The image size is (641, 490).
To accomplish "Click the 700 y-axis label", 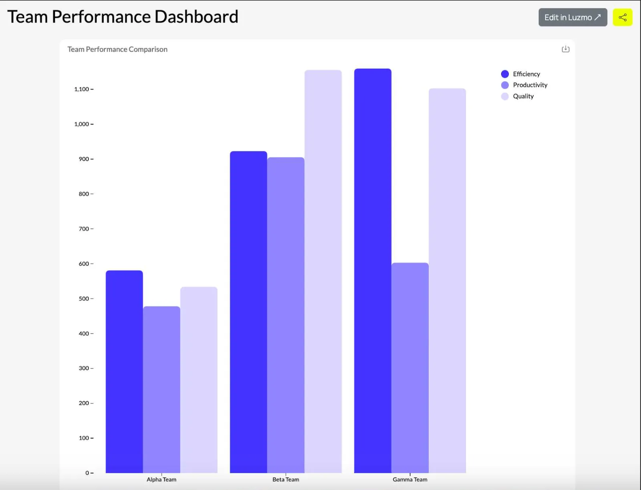I will point(84,229).
